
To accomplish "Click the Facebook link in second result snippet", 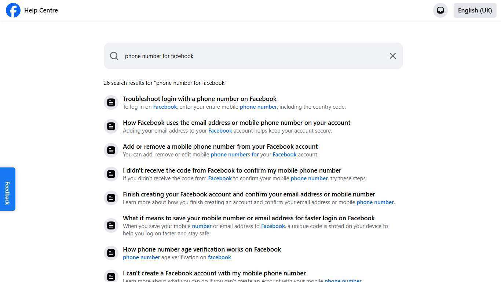I will (x=220, y=131).
